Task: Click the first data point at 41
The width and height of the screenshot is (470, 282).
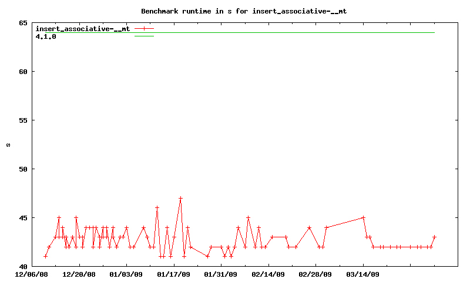Action: (x=45, y=256)
